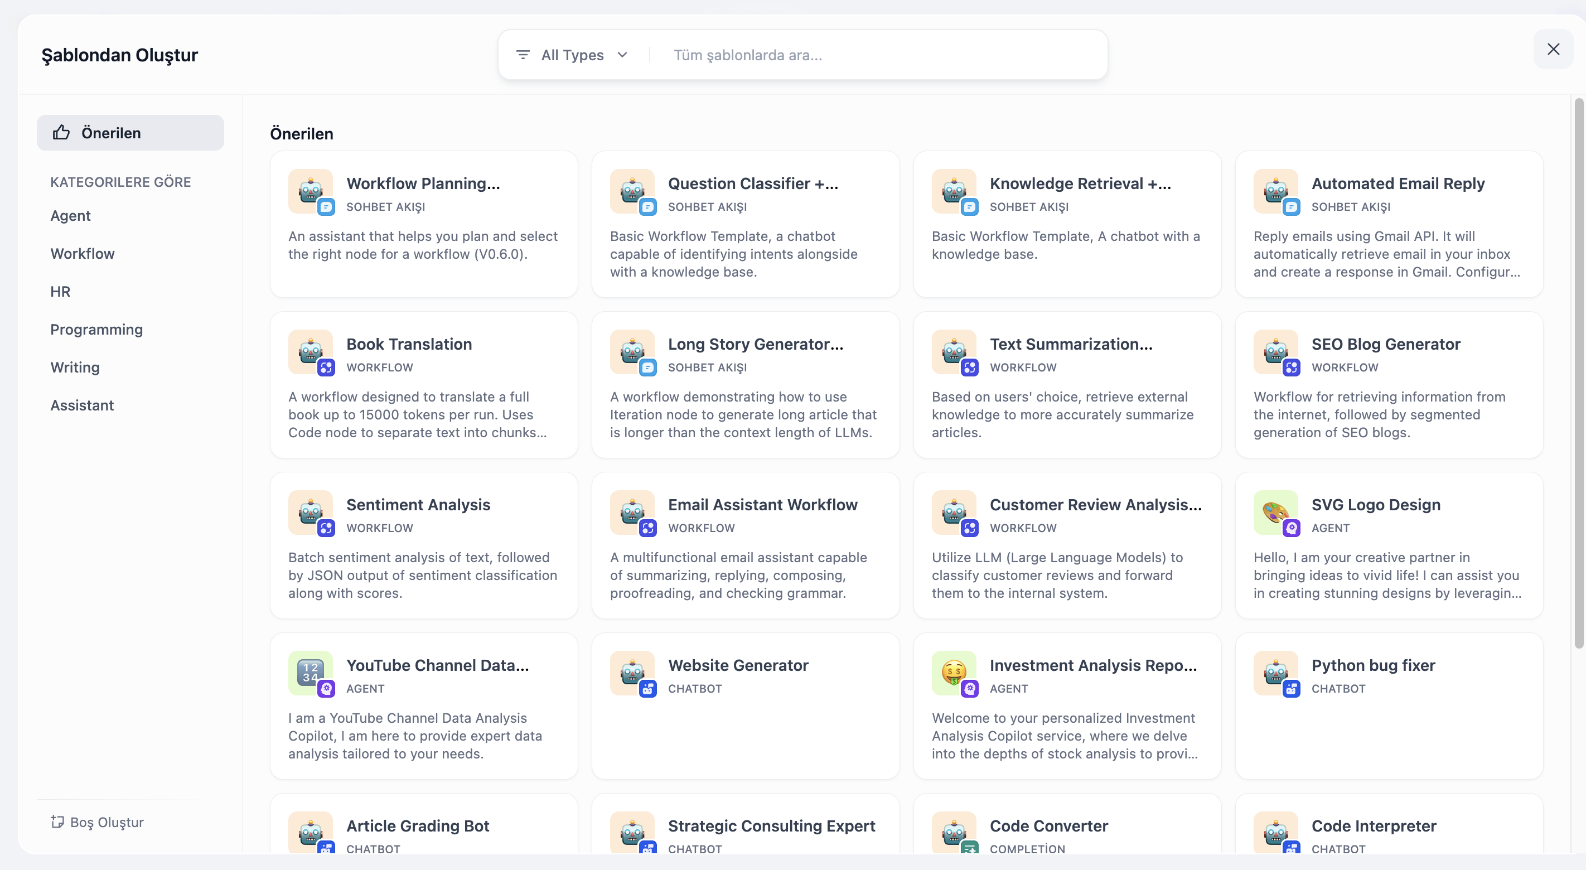The width and height of the screenshot is (1586, 870).
Task: Open the Book Translation template title
Action: (409, 344)
